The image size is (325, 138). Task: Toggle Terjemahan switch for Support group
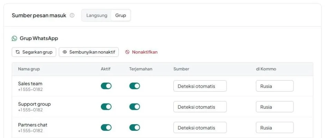pos(134,107)
